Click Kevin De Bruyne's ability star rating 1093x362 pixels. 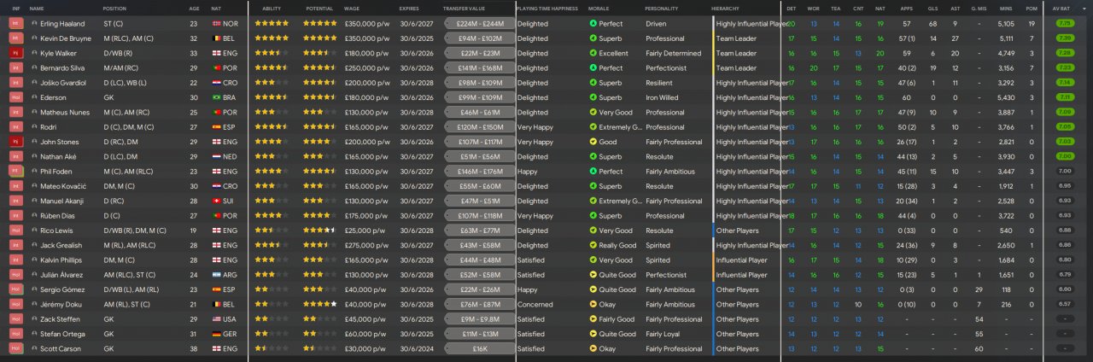click(x=272, y=38)
